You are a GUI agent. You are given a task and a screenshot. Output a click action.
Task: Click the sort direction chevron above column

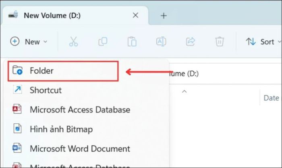coord(184,91)
